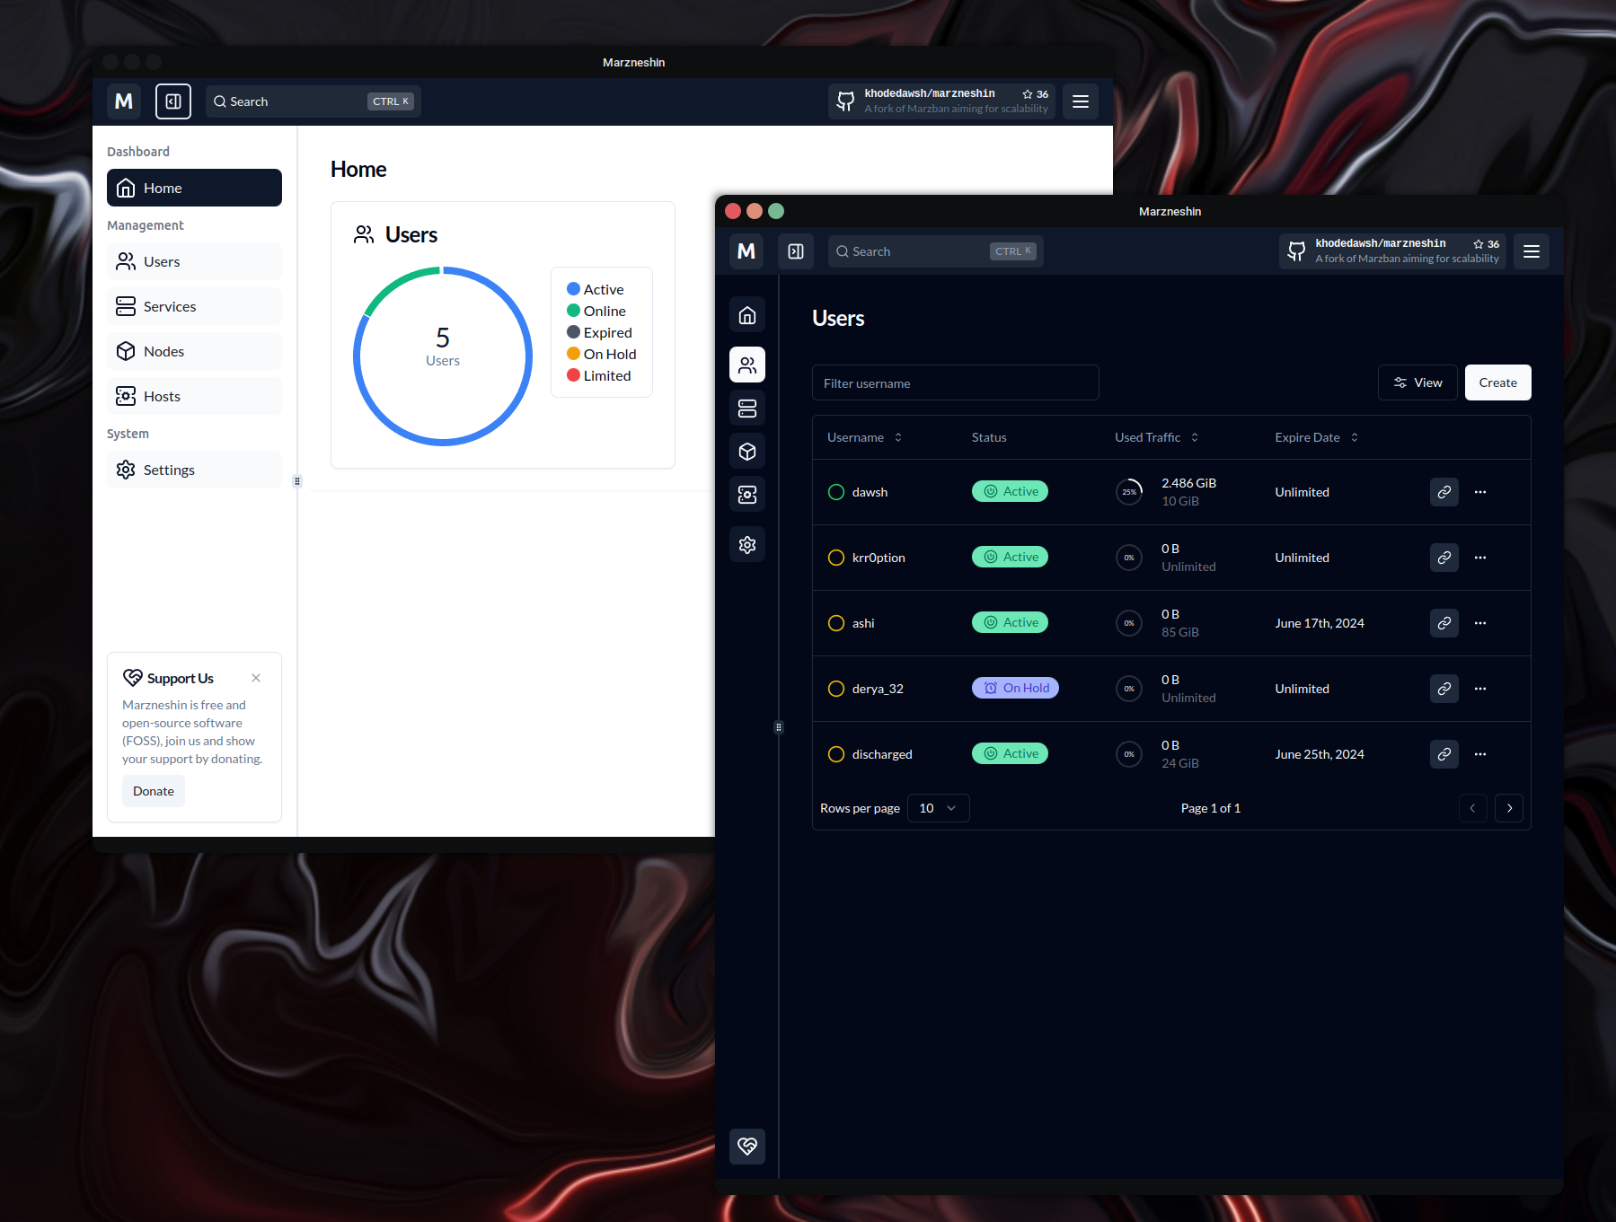Click the Donate button
Viewport: 1616px width, 1222px height.
point(154,791)
